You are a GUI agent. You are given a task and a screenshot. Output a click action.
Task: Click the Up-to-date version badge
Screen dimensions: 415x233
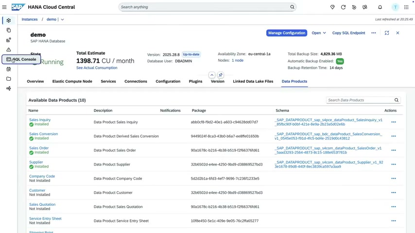[191, 54]
